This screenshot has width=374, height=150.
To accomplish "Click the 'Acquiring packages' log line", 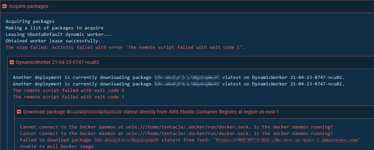I will pyautogui.click(x=30, y=22).
